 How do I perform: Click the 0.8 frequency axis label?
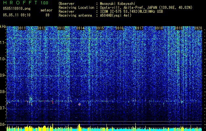tap(3, 92)
